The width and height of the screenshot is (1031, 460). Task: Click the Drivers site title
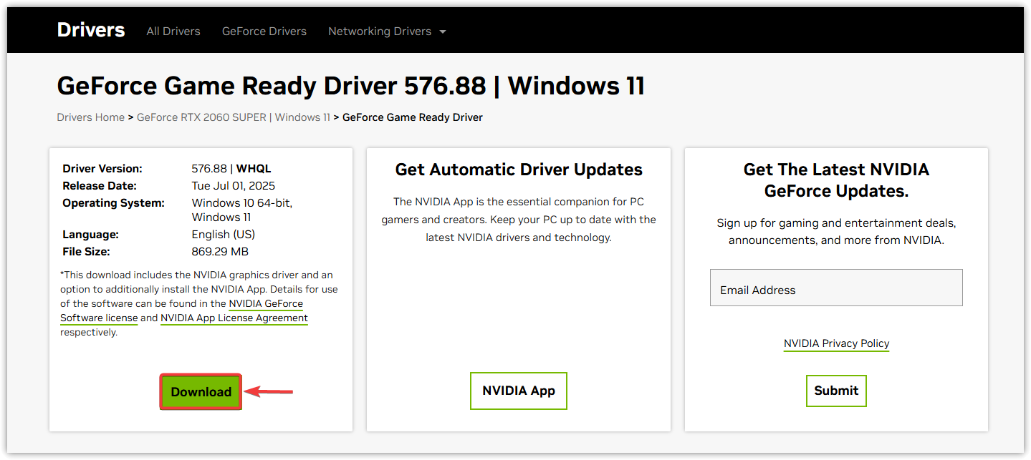click(x=91, y=30)
